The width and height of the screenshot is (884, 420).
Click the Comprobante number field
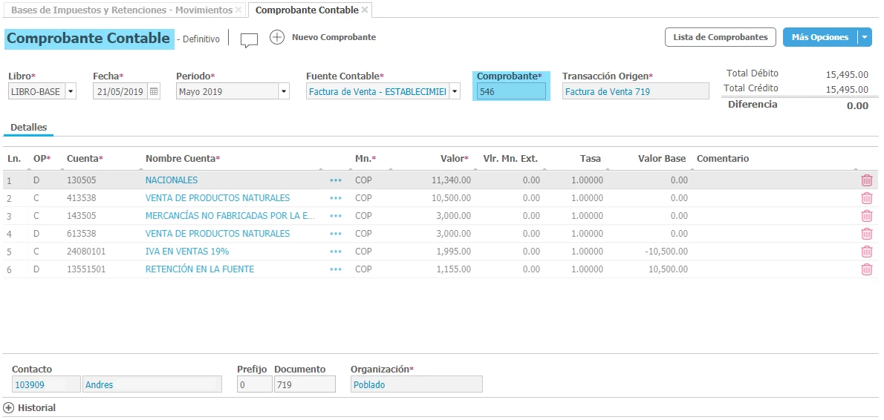coord(511,91)
